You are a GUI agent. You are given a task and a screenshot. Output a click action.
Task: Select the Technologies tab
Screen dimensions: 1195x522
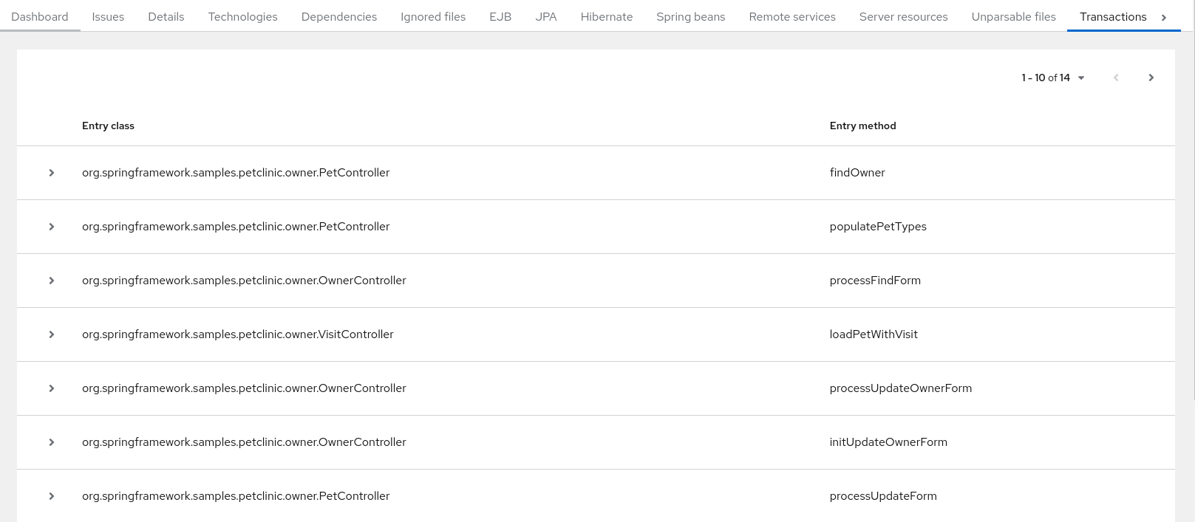[242, 16]
